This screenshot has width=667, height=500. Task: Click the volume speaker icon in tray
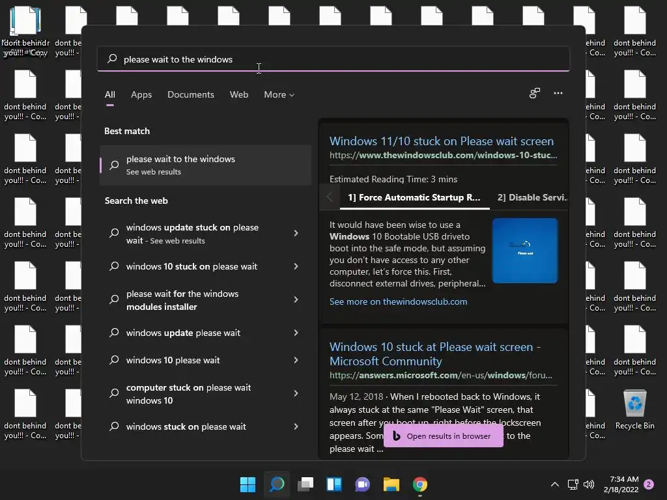589,484
